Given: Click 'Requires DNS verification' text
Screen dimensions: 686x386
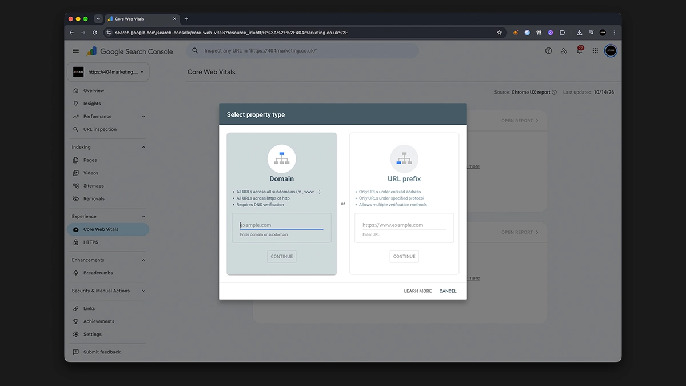Looking at the screenshot, I should click(x=260, y=205).
